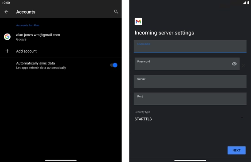Focus the Password input field
The height and width of the screenshot is (162, 251).
(x=187, y=64)
